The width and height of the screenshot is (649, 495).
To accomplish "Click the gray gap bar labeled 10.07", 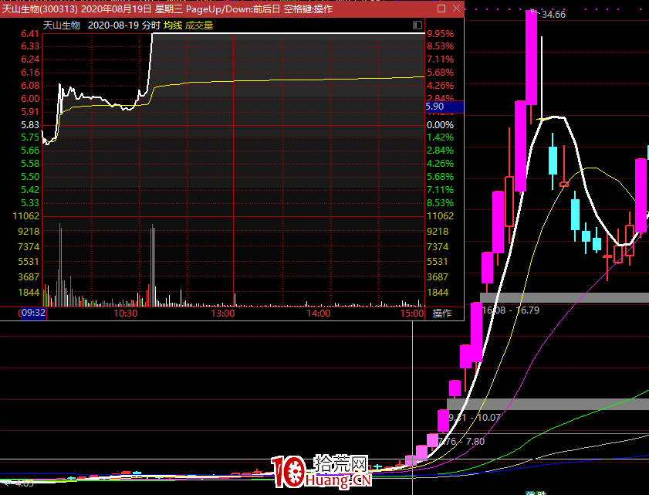I will 547,404.
